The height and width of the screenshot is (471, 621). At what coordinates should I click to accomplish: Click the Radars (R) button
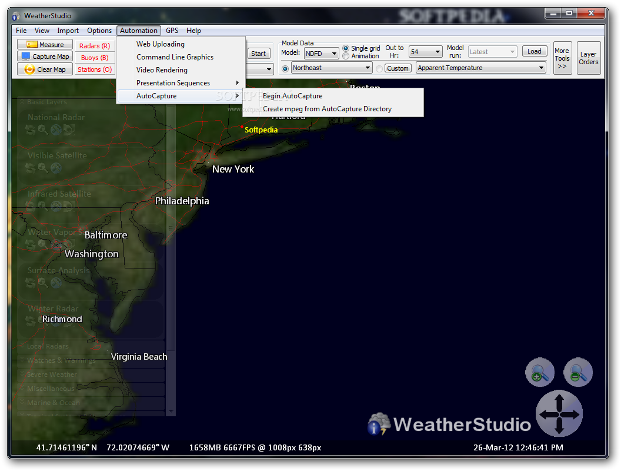(95, 46)
